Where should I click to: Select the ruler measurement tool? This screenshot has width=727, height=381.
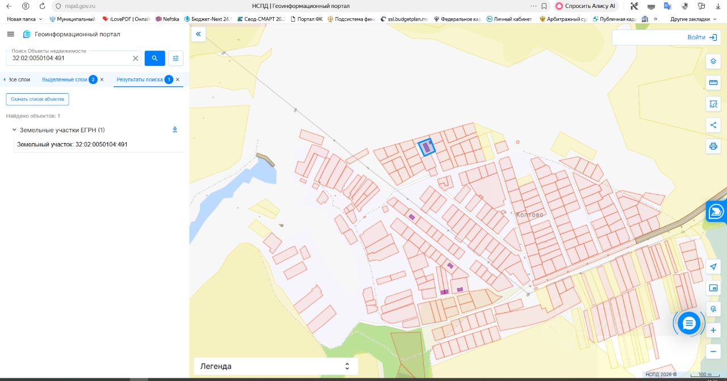(x=713, y=83)
